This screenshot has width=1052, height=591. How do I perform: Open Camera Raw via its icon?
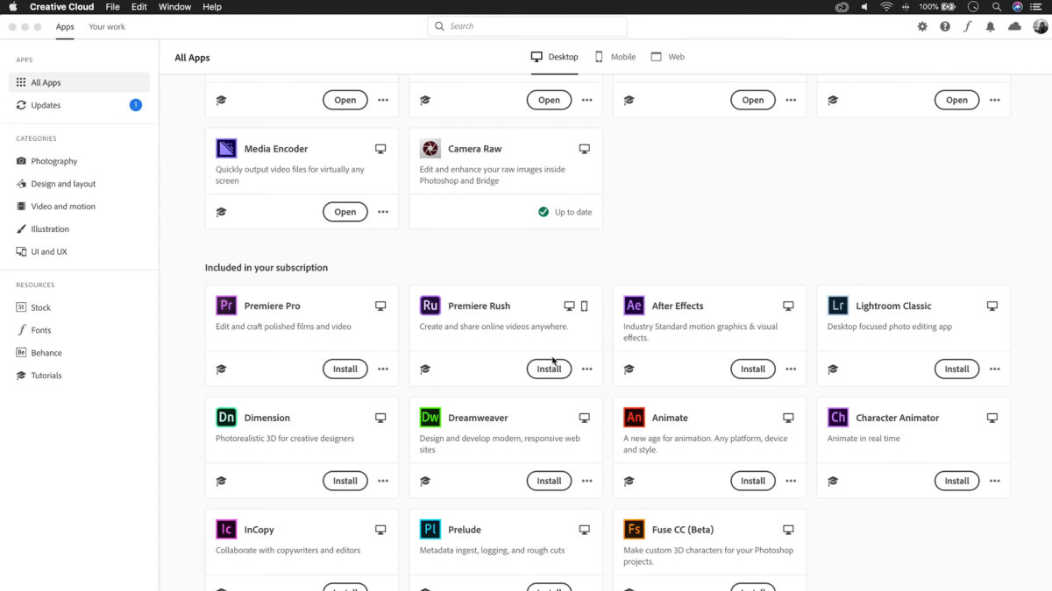pos(430,149)
